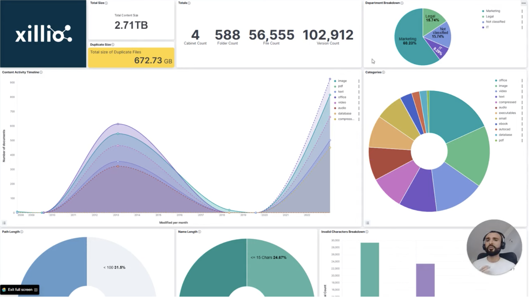Screen dimensions: 531x303
Task: Click tallest green bar in Invalid Characters chart
Action: pos(370,270)
